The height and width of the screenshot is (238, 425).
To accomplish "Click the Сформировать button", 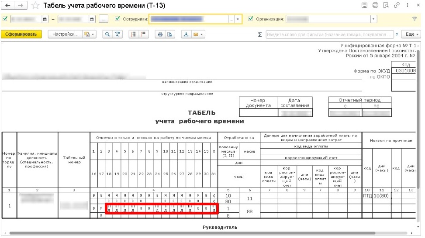I will pyautogui.click(x=21, y=34).
